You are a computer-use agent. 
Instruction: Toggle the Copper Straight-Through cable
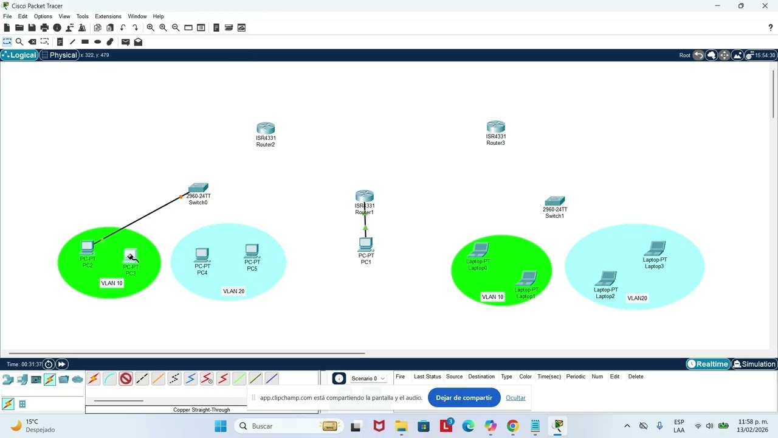[x=125, y=378]
